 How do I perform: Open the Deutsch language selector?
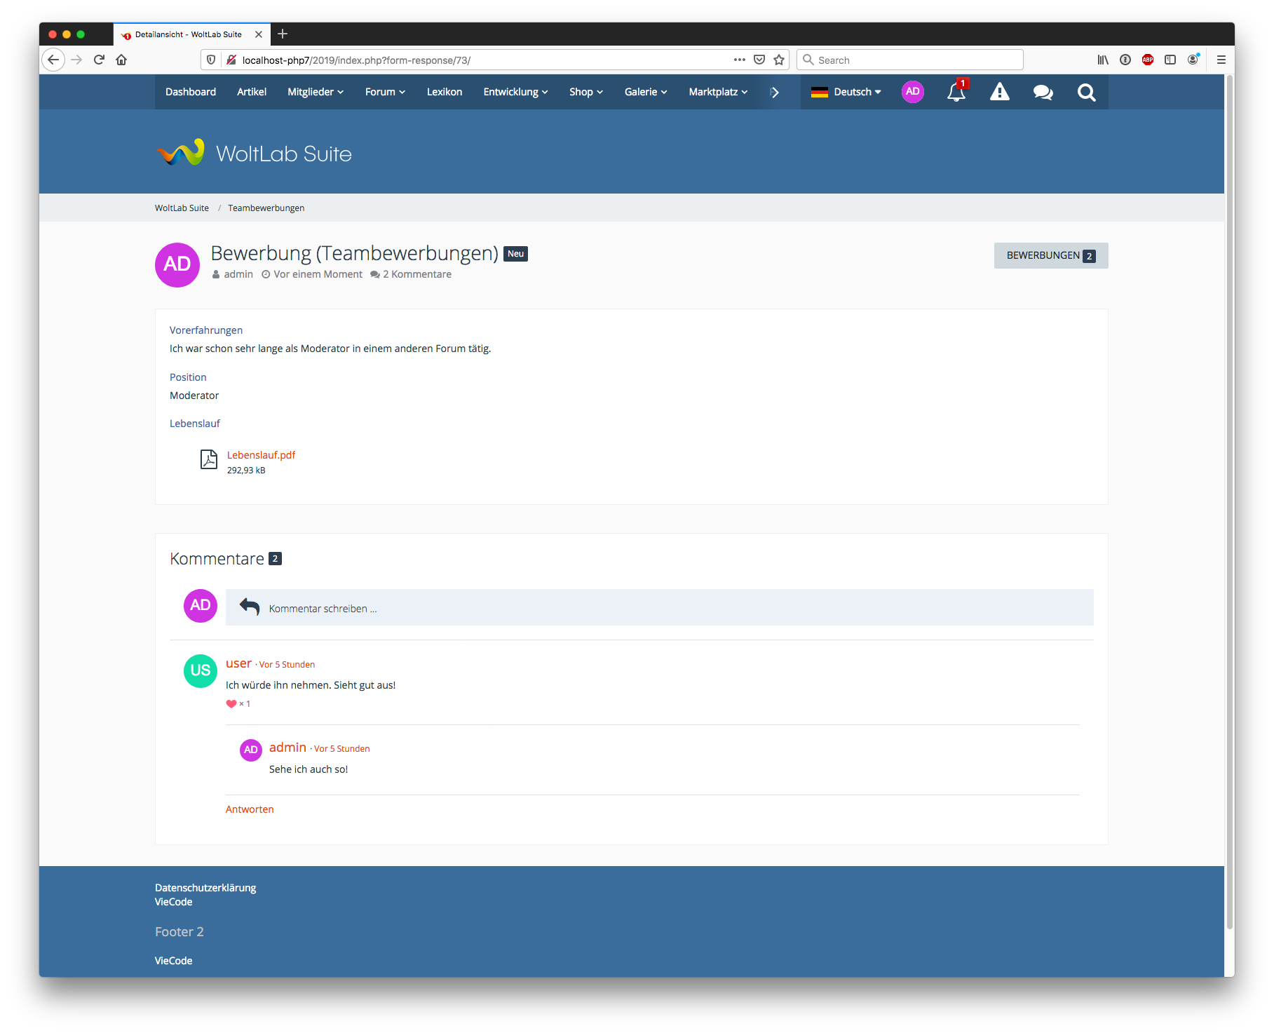click(x=846, y=92)
